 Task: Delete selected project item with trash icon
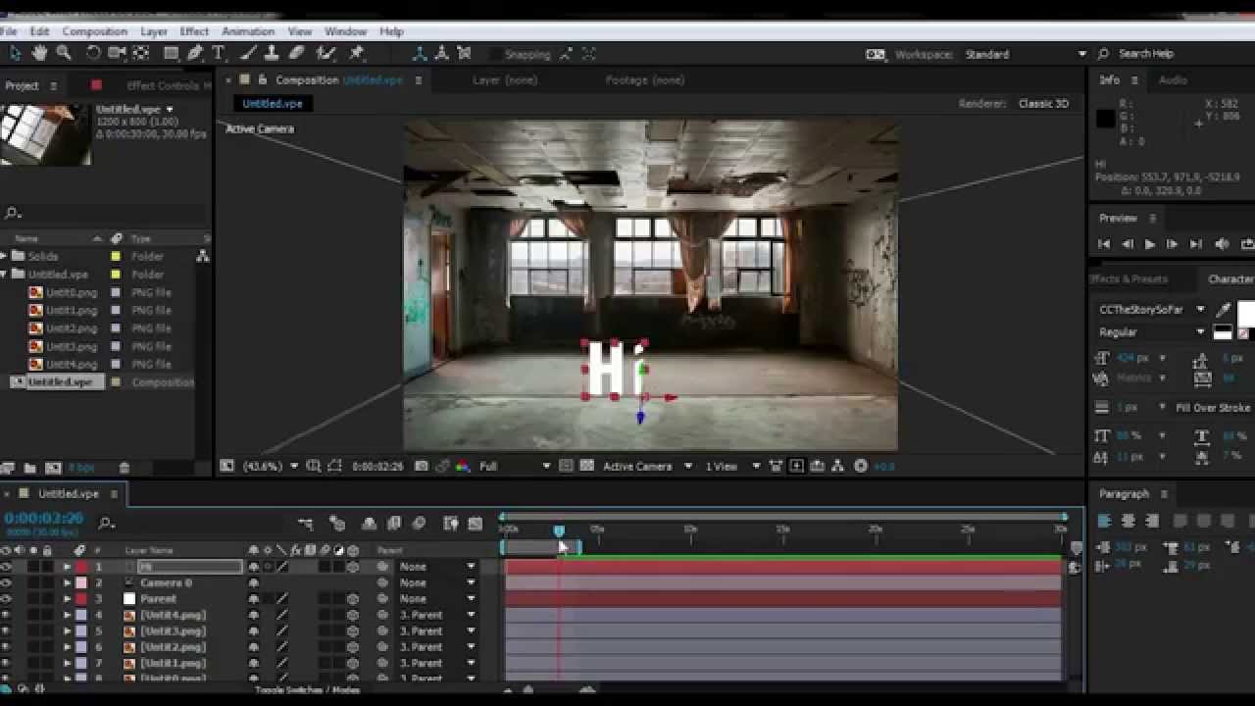124,469
